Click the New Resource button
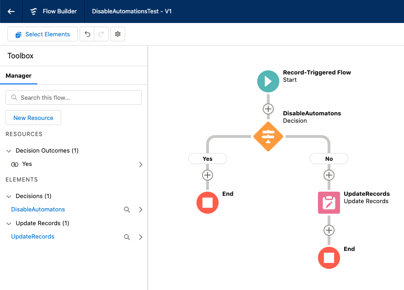Image resolution: width=404 pixels, height=290 pixels. point(33,118)
